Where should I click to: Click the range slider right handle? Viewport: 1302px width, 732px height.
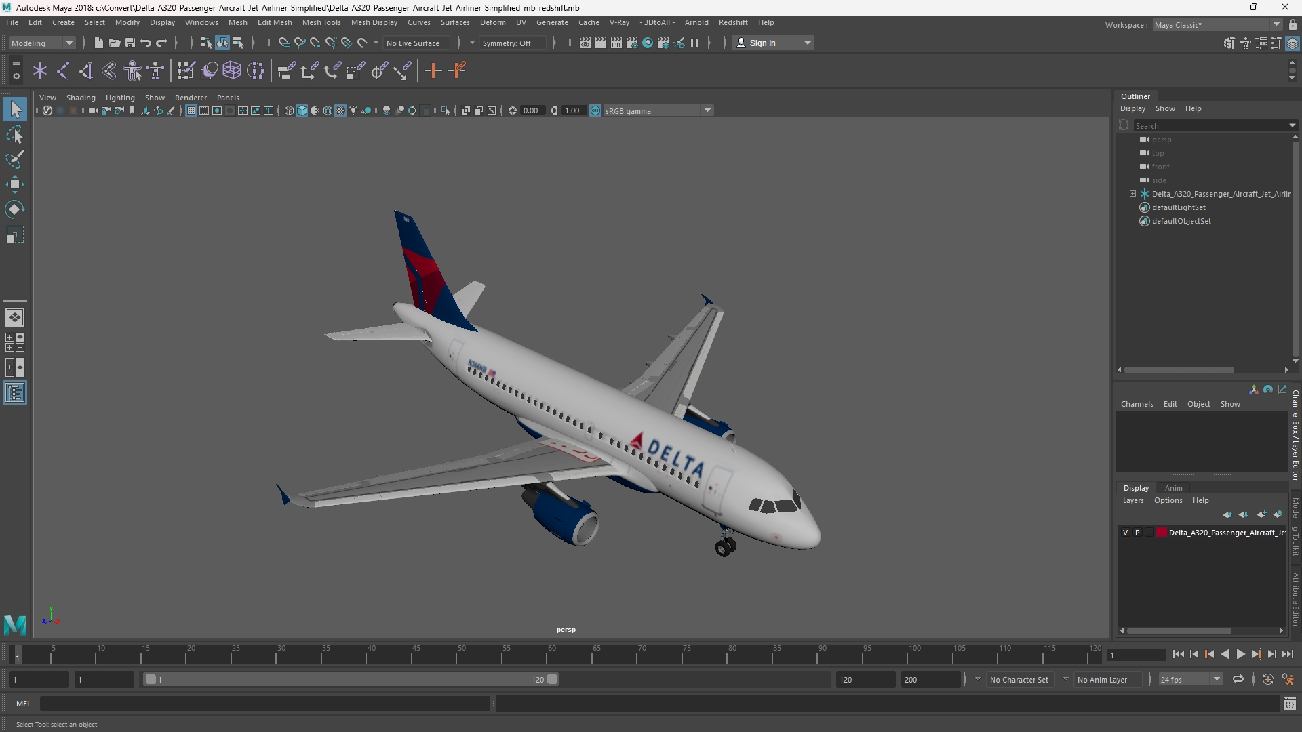[x=553, y=679]
